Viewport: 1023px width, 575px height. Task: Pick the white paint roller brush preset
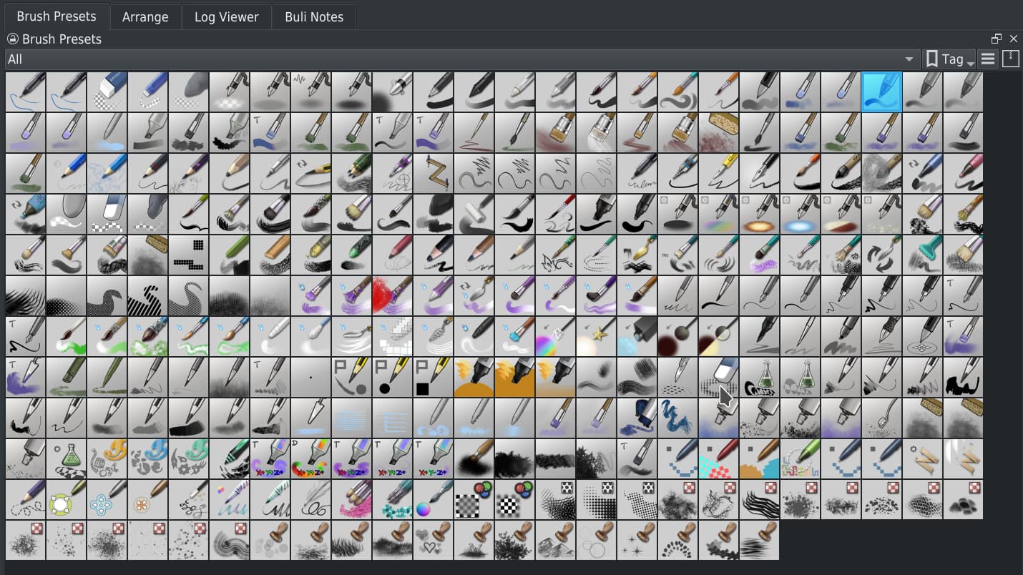tap(474, 214)
